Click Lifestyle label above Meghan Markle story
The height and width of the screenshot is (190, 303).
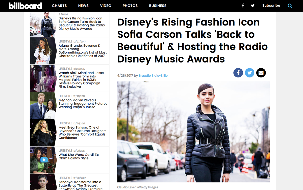pyautogui.click(x=65, y=96)
